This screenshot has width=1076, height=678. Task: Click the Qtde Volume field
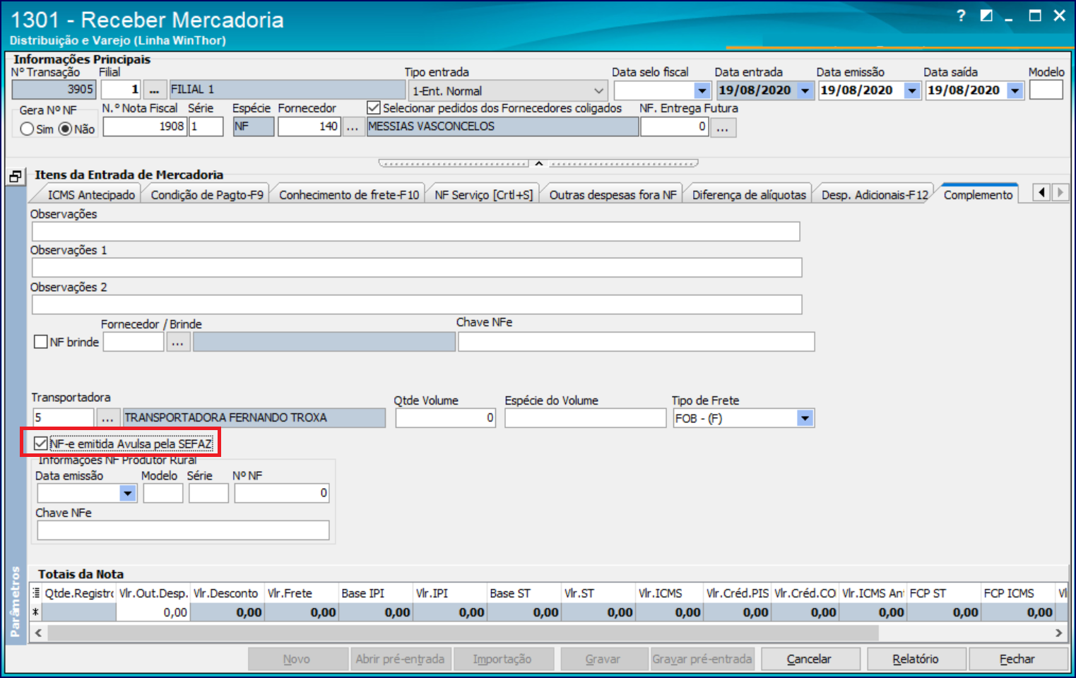point(446,418)
